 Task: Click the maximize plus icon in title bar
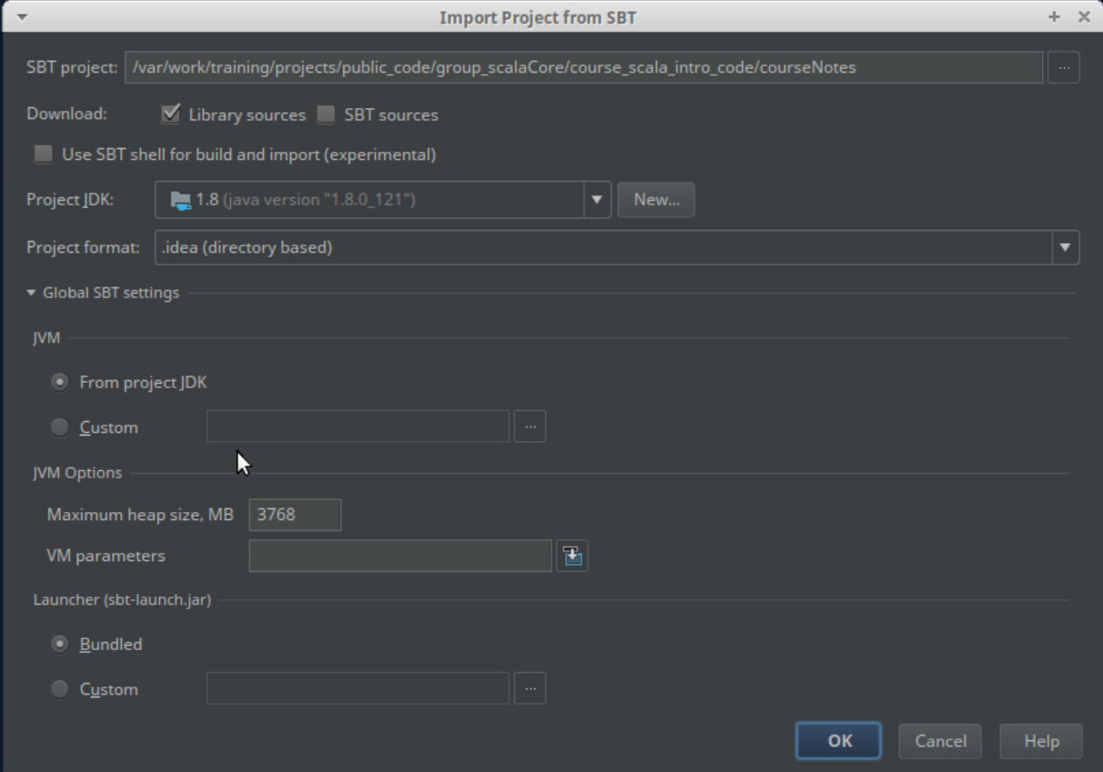pos(1054,17)
